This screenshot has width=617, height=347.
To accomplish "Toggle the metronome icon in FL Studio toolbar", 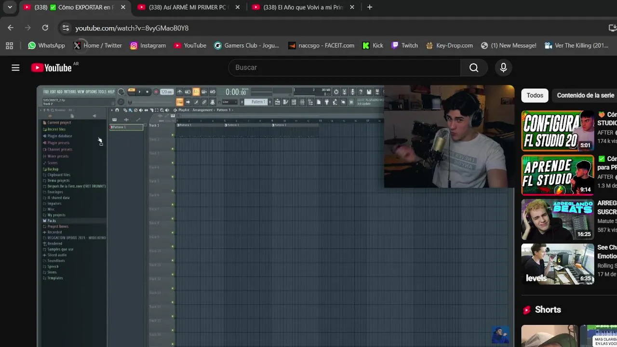I will tap(180, 92).
